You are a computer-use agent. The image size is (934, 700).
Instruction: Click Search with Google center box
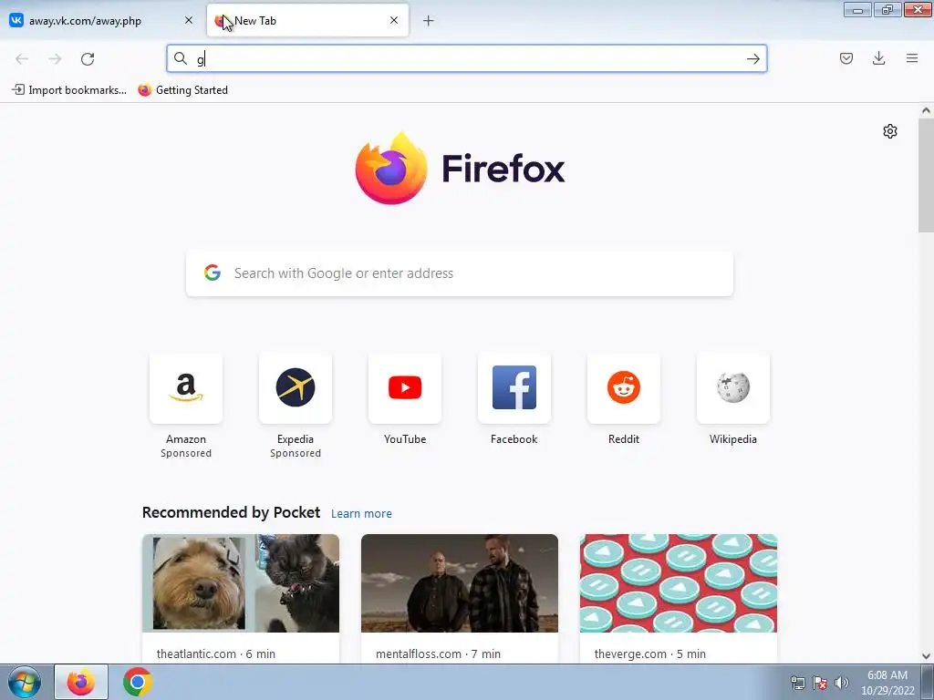pos(460,273)
